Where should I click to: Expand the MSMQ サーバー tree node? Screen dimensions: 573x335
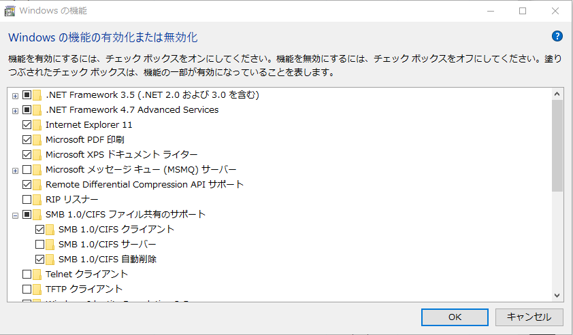click(15, 171)
